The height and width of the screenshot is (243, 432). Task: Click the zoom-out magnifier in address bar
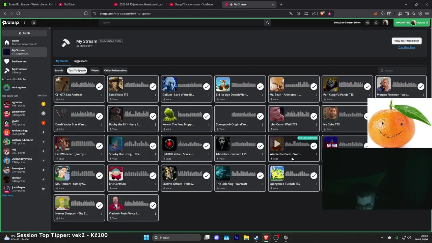pos(298,13)
